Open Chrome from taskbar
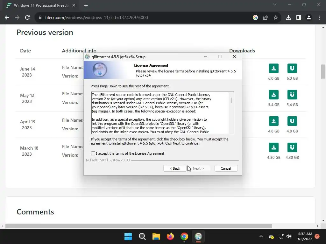This screenshot has height=244, width=326. coord(184,236)
